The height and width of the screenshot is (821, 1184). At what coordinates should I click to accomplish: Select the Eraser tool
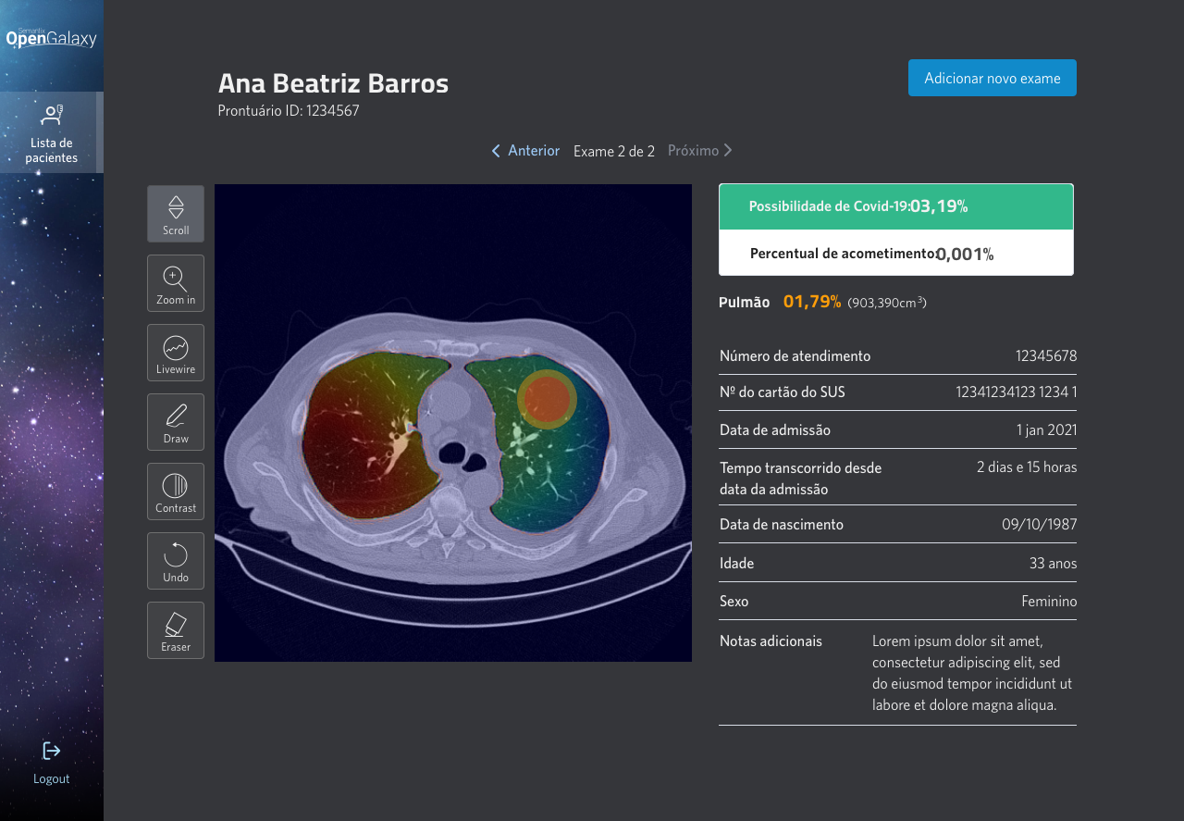coord(176,630)
